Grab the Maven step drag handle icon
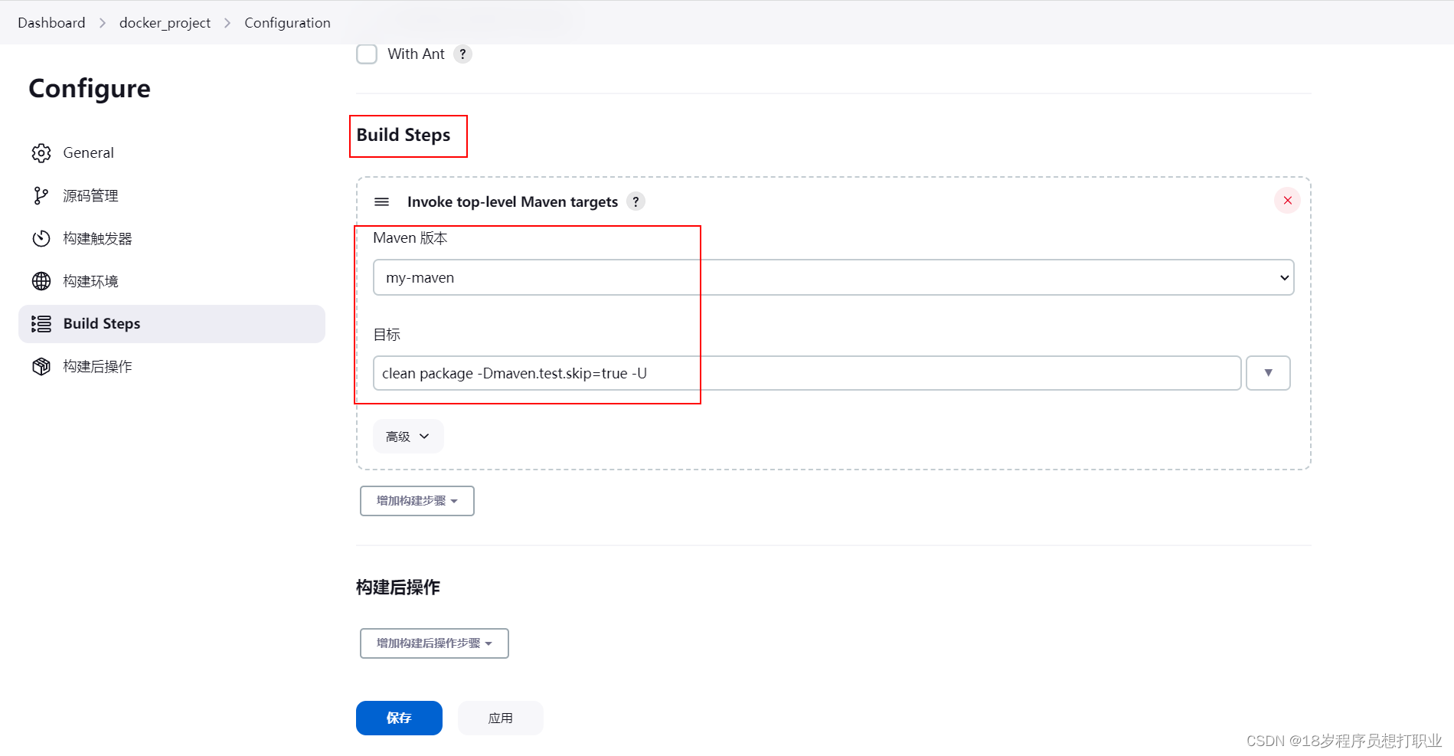The image size is (1454, 756). [381, 202]
